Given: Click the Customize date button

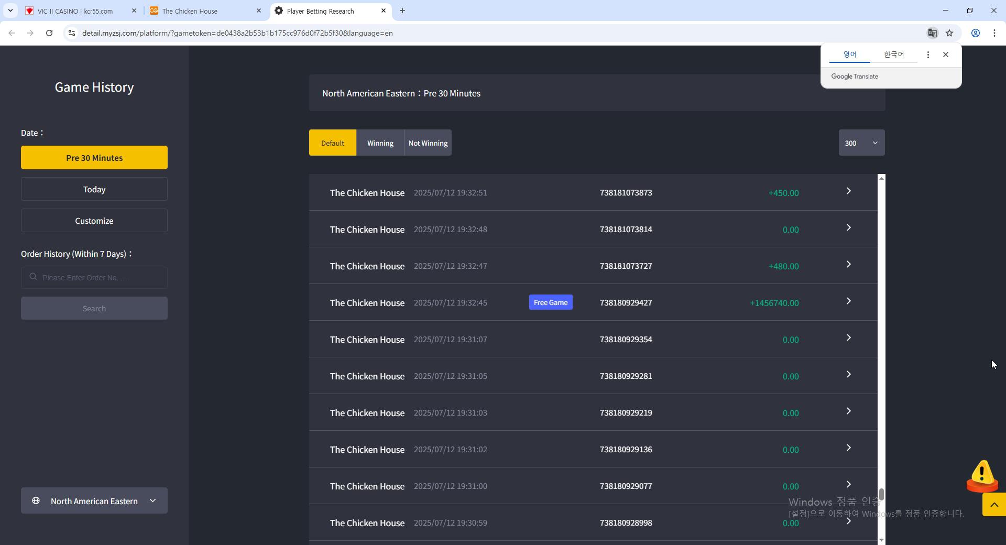Looking at the screenshot, I should 94,221.
